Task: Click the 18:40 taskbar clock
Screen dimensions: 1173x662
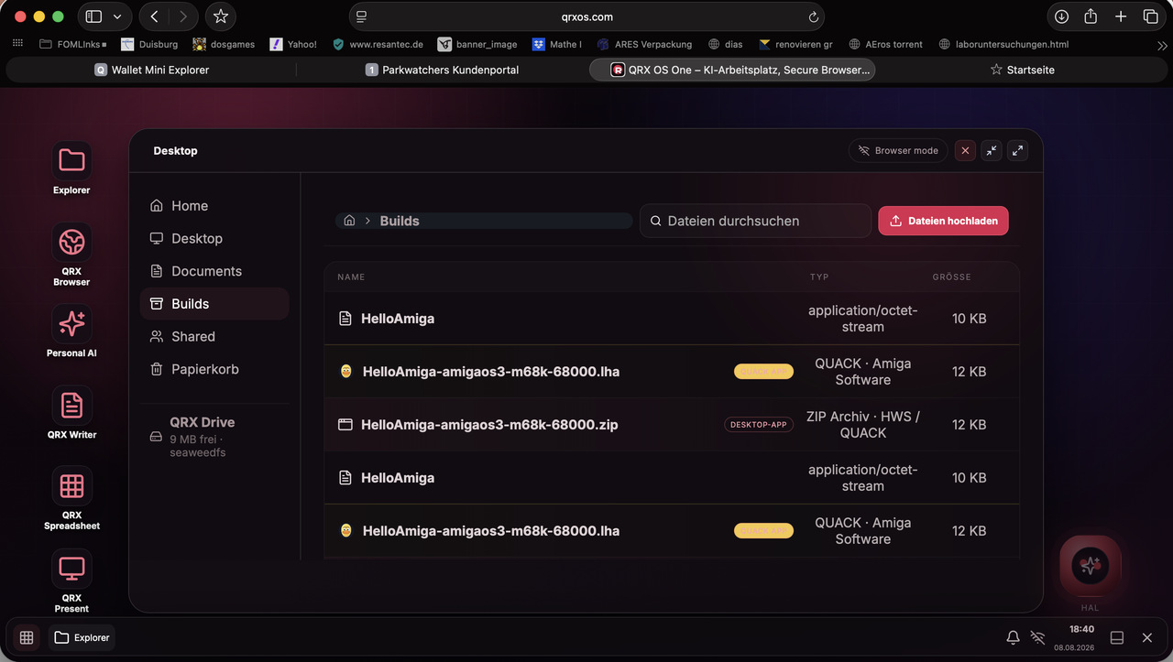Action: [1081, 629]
